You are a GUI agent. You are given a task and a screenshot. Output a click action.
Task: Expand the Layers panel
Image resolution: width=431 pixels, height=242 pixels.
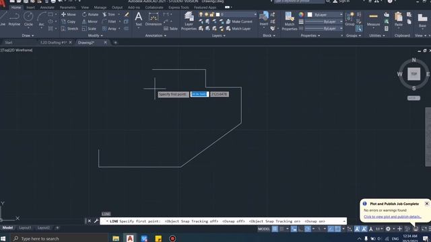(x=218, y=36)
